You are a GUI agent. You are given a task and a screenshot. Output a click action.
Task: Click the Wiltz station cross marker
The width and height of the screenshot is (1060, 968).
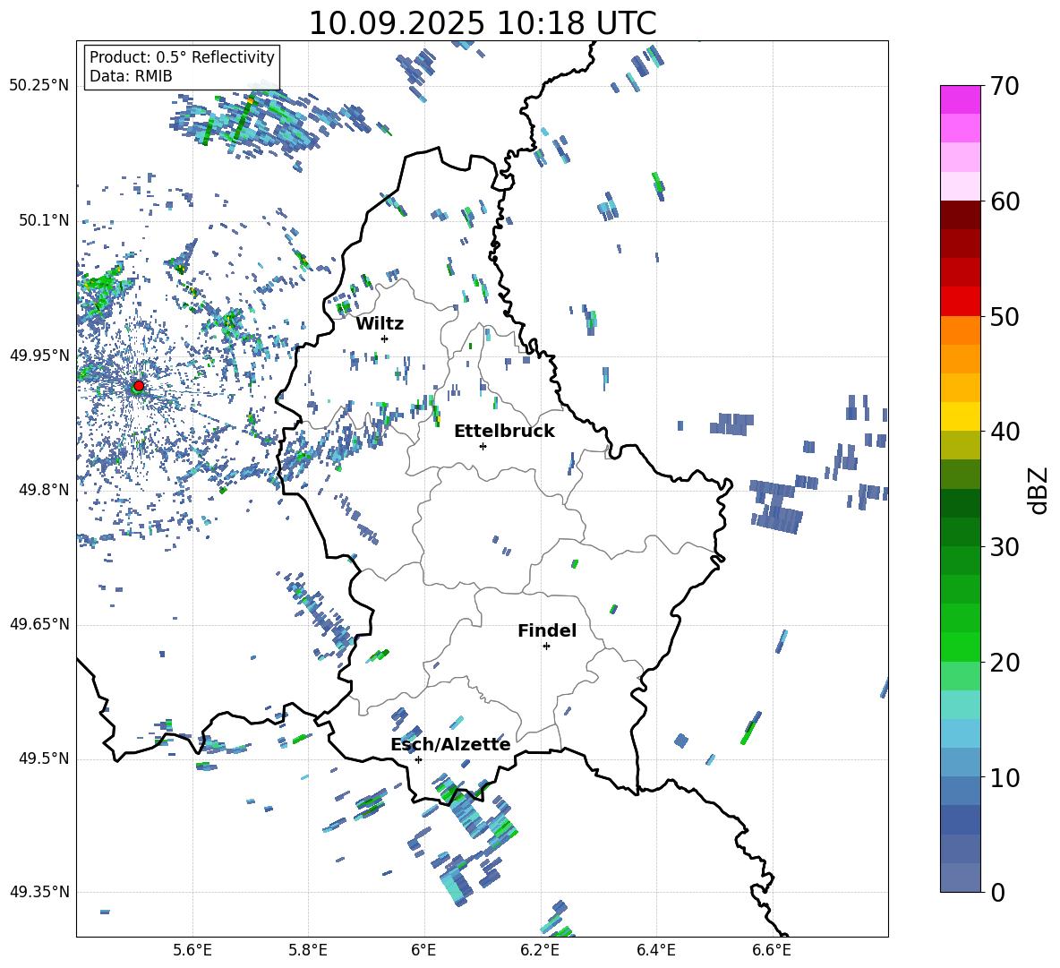385,338
